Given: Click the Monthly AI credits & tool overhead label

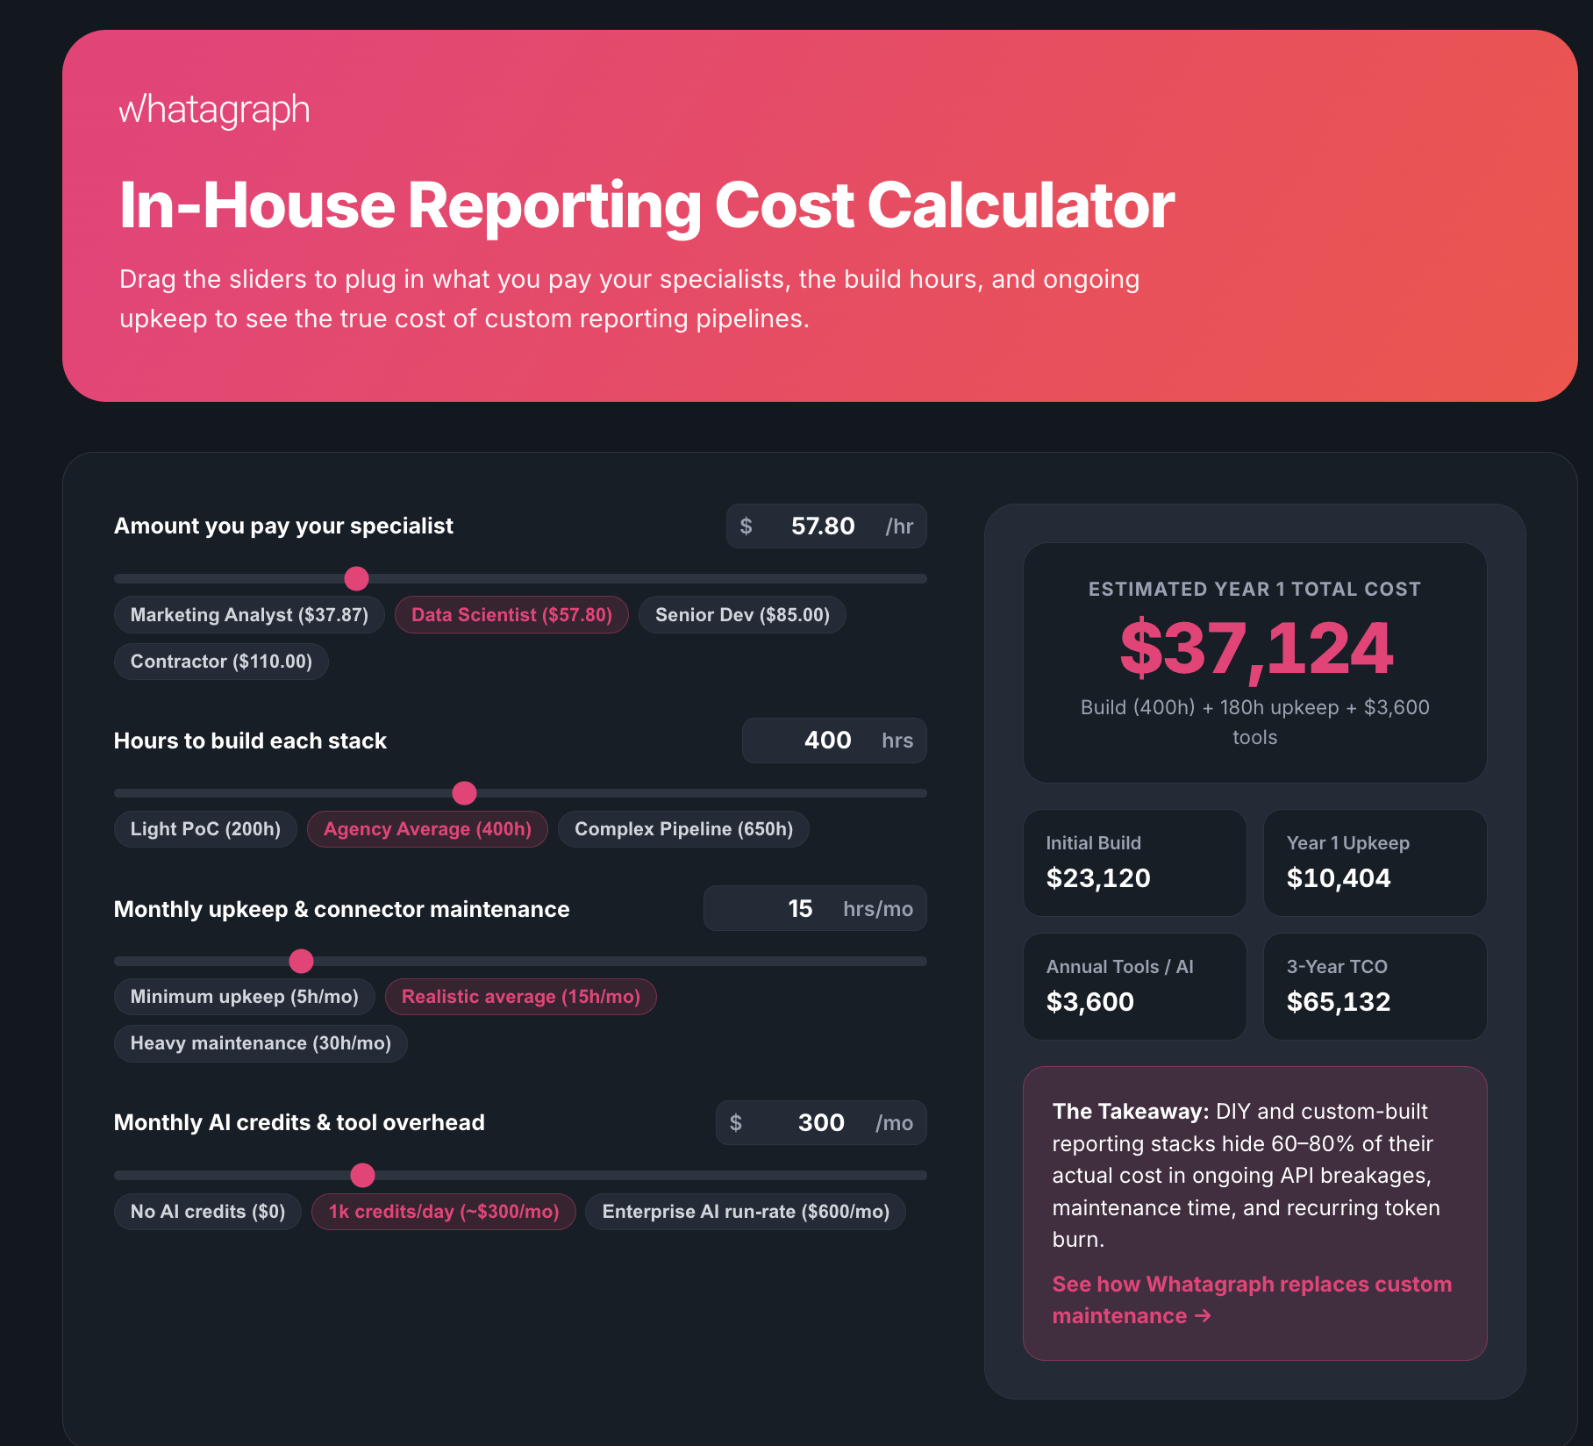Looking at the screenshot, I should tap(299, 1123).
